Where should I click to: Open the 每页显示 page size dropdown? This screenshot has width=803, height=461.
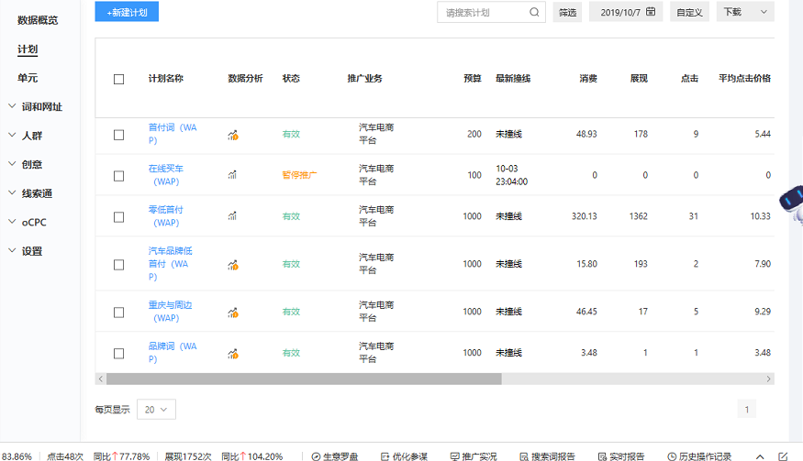(x=156, y=410)
